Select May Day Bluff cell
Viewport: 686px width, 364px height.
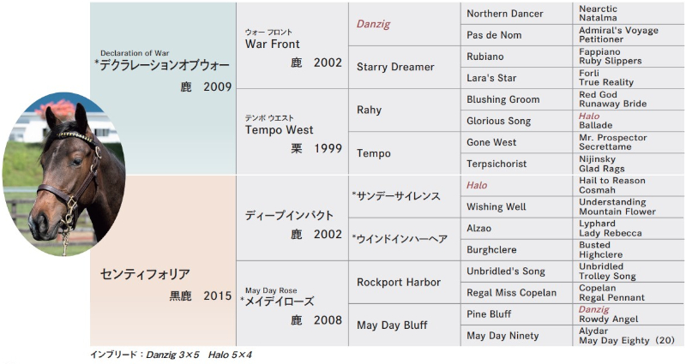point(405,325)
